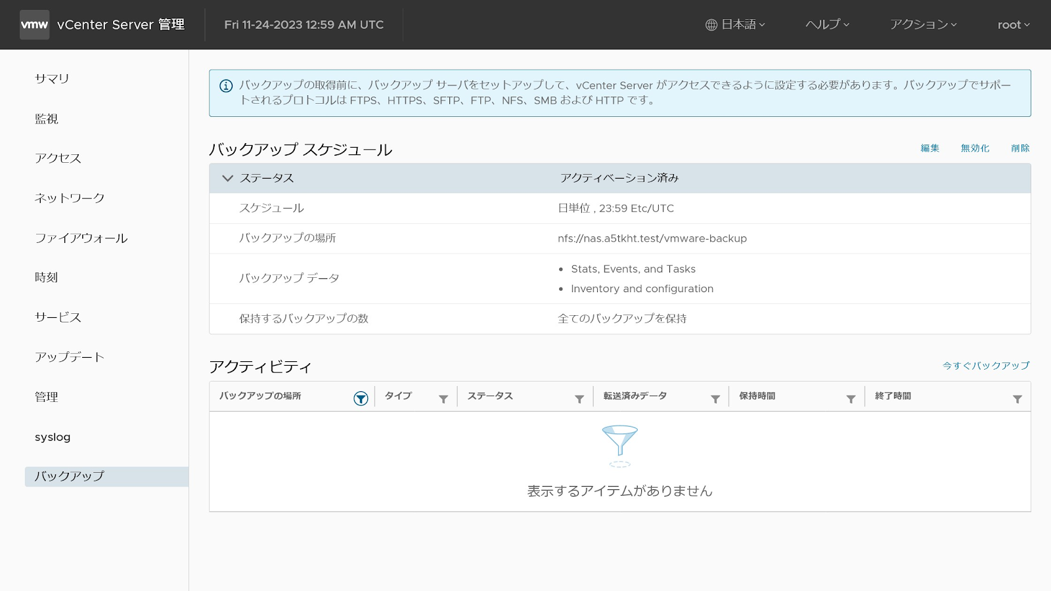Click バックアップの場所 column header in Activity
This screenshot has height=591, width=1051.
[x=260, y=396]
